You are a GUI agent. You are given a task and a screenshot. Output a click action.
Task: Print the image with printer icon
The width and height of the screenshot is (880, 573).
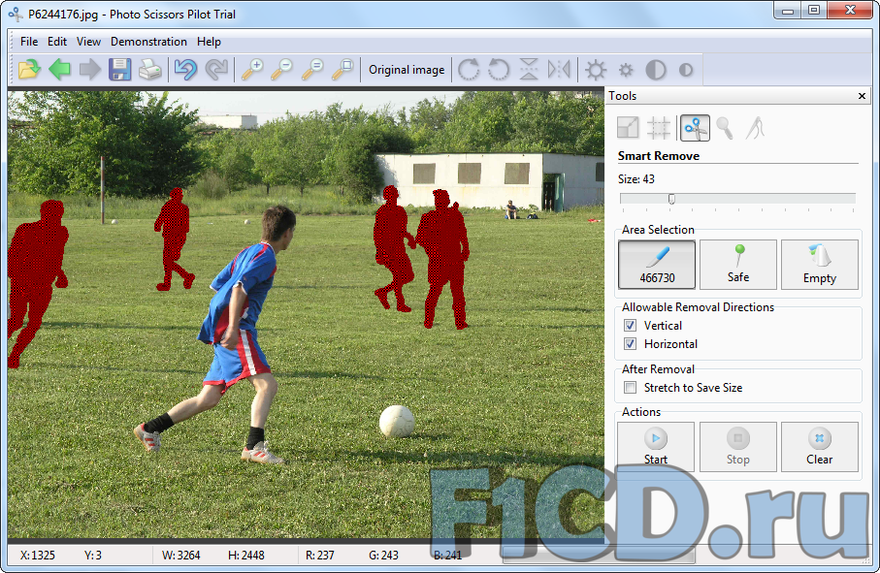[150, 70]
